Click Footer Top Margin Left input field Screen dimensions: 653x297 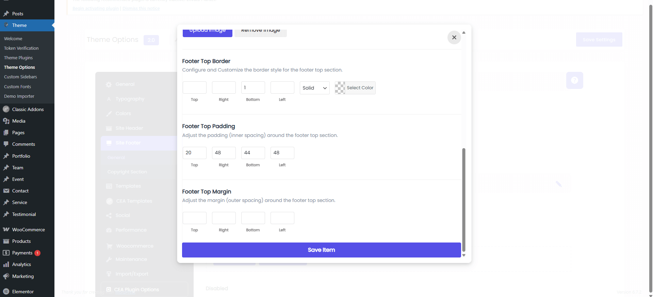(282, 218)
